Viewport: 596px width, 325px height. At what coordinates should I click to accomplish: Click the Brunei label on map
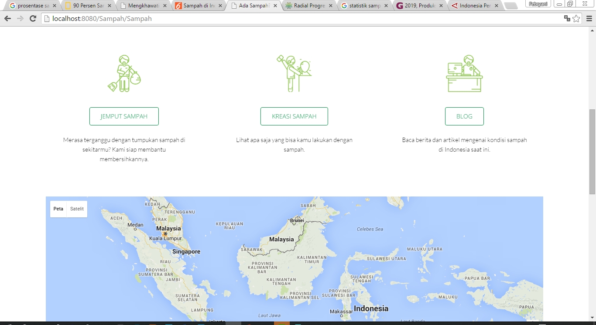coord(297,220)
